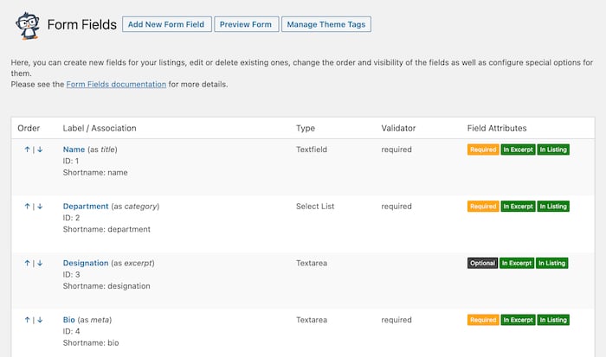Move Name field up with arrow
Image resolution: width=606 pixels, height=357 pixels.
coord(27,150)
